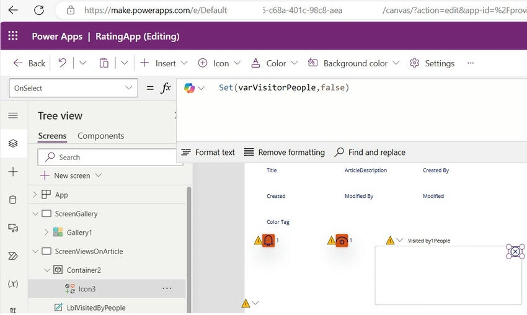Image resolution: width=527 pixels, height=315 pixels.
Task: Select LblVisitedByPeople in the tree
Action: click(96, 308)
